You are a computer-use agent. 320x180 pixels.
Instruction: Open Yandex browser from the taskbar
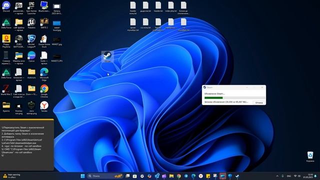[201, 176]
